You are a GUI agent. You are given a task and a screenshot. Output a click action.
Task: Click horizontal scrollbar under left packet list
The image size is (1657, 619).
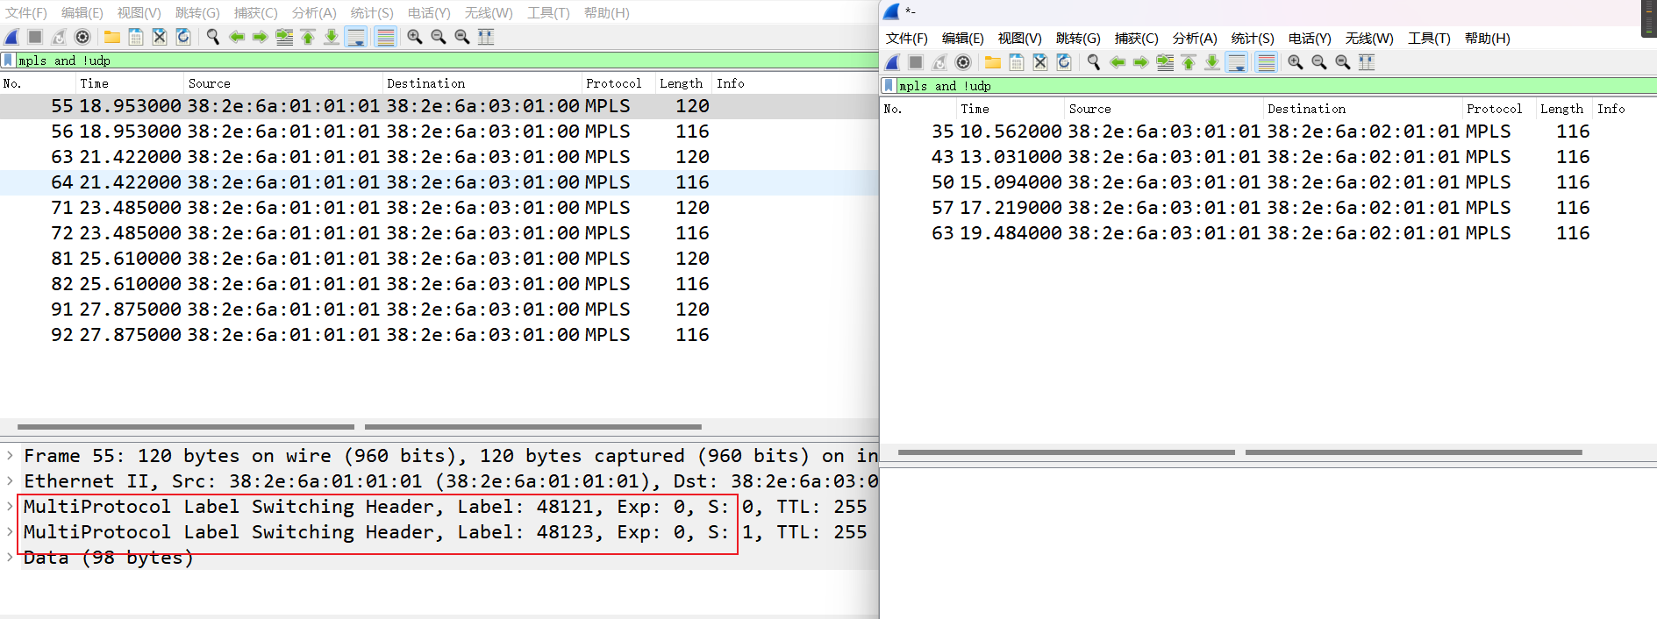[x=186, y=427]
